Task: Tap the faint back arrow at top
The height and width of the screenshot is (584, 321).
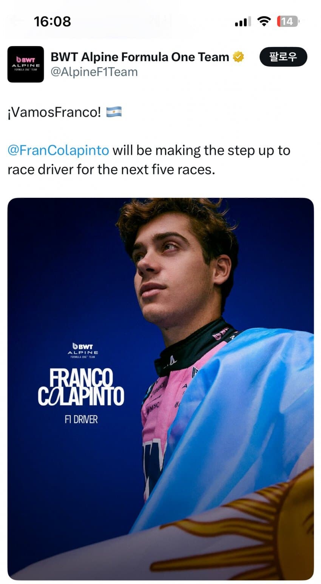Action: [x=16, y=21]
